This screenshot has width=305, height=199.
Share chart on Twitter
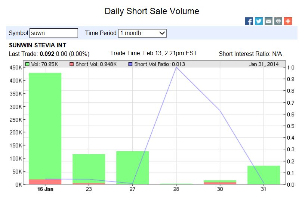tap(259, 21)
